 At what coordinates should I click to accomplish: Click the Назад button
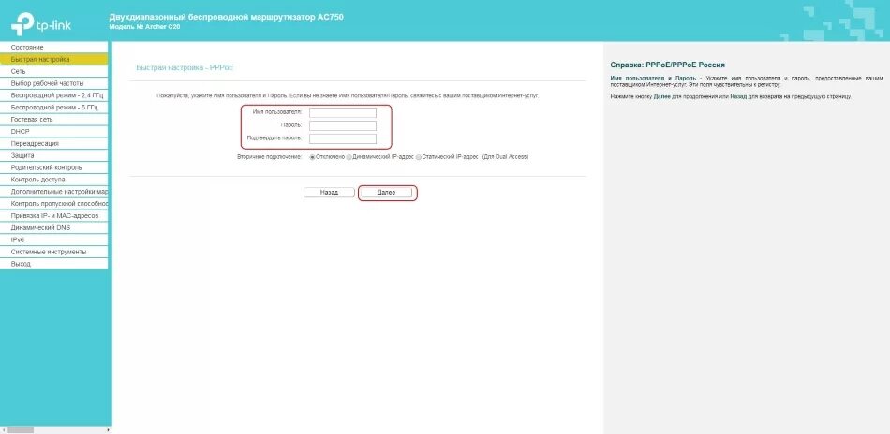click(x=329, y=193)
